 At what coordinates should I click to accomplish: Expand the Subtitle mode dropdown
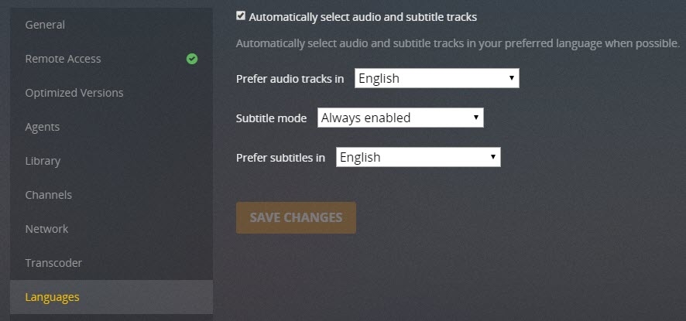400,118
